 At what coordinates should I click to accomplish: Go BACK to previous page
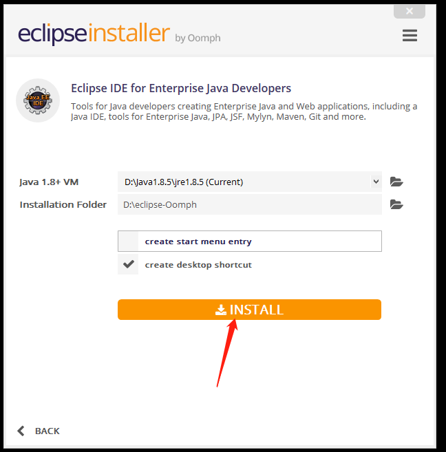[47, 431]
